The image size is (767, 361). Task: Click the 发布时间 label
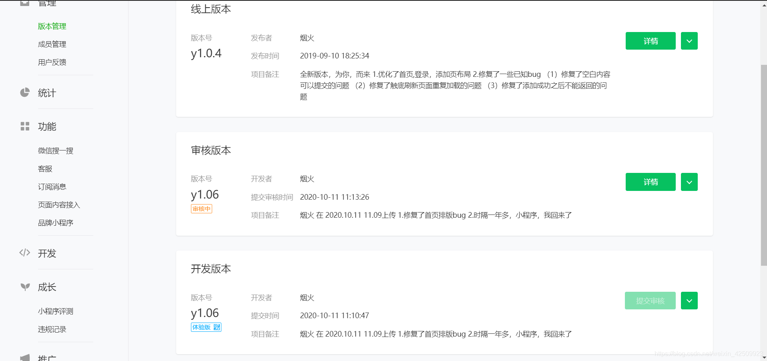click(265, 56)
